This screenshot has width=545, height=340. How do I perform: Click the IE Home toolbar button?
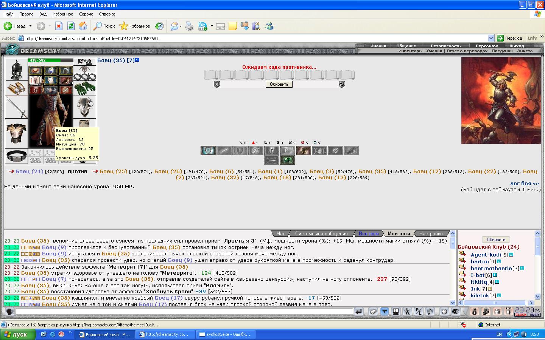[83, 26]
